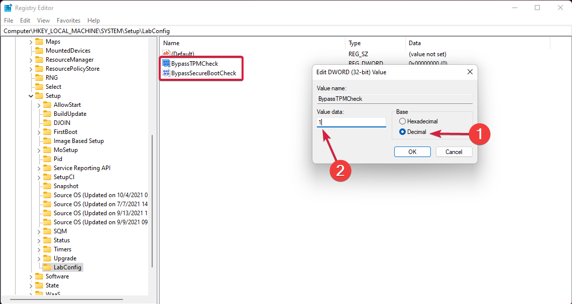Select the Status key in tree

[62, 240]
